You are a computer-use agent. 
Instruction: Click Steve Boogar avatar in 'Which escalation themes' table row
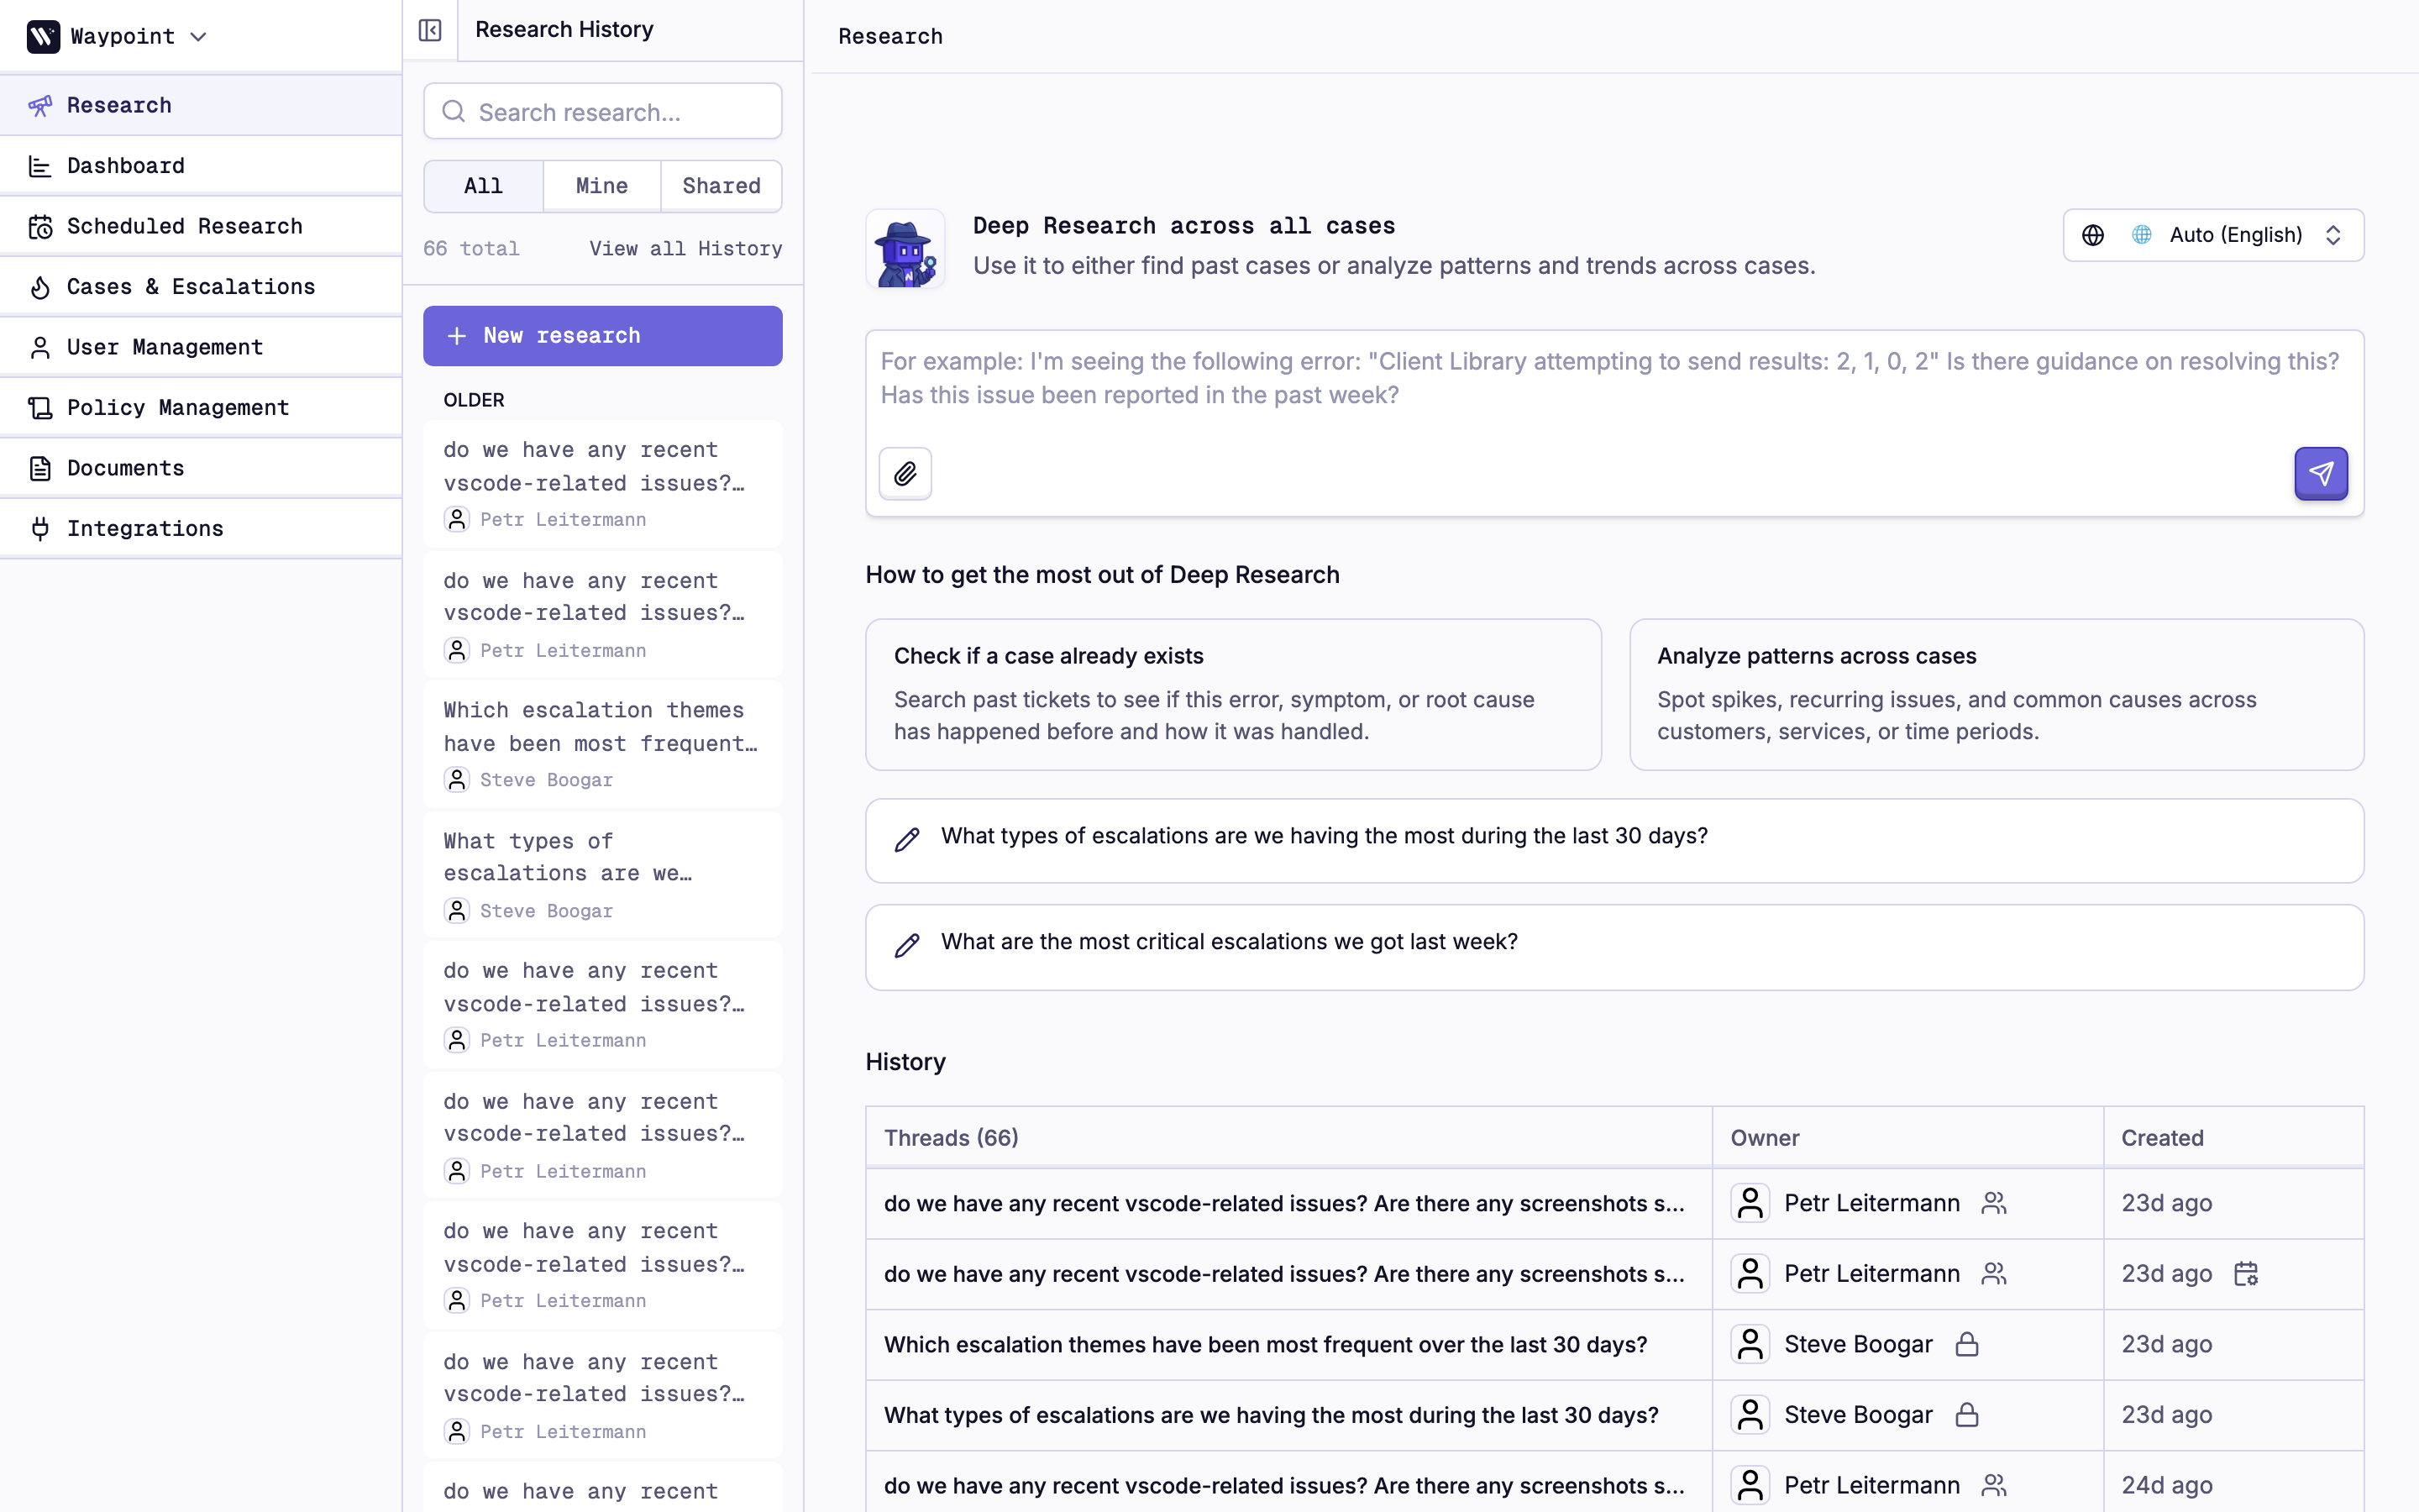(1750, 1344)
